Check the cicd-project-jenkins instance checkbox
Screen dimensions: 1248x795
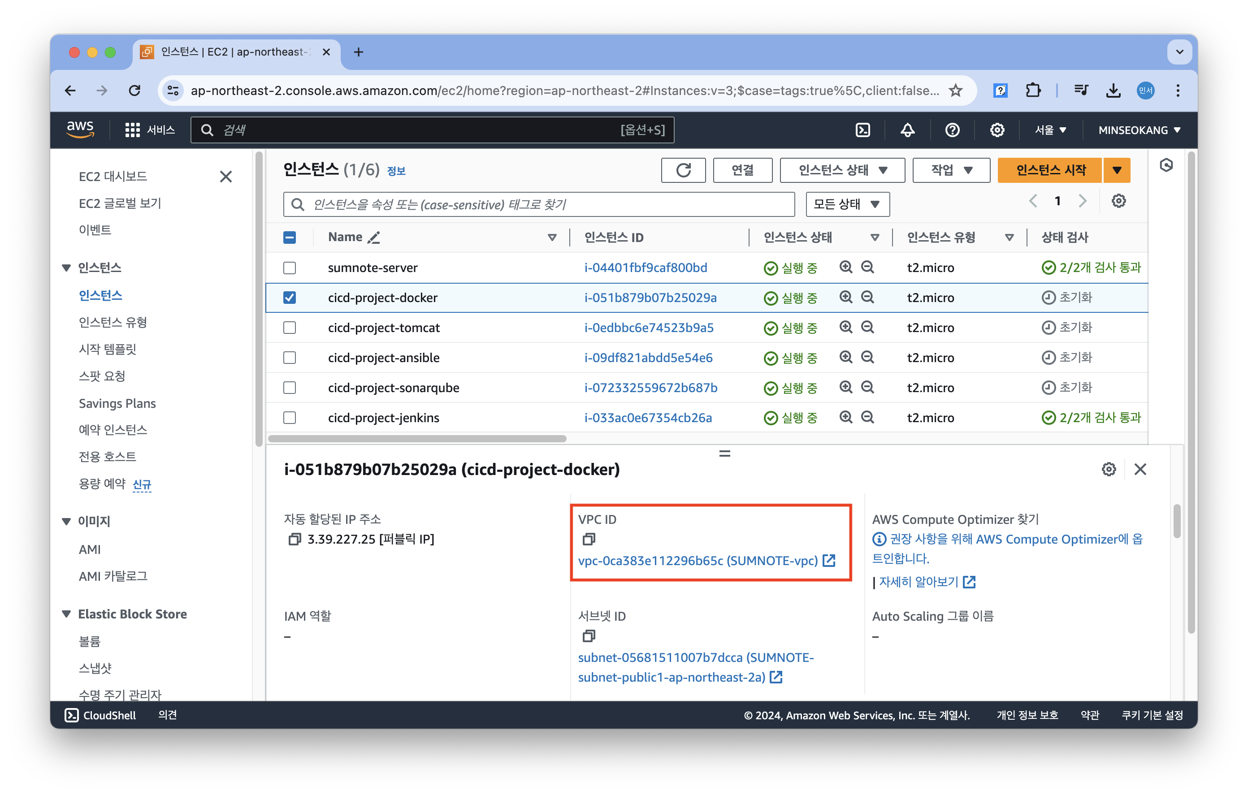(x=290, y=418)
